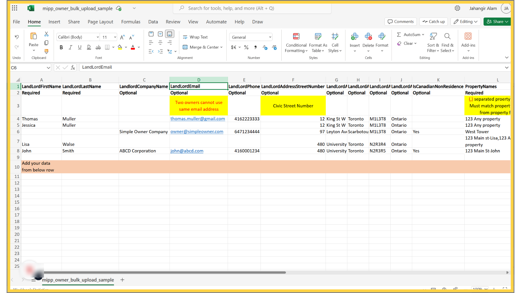The image size is (521, 293).
Task: Open Format As Table
Action: tap(318, 43)
